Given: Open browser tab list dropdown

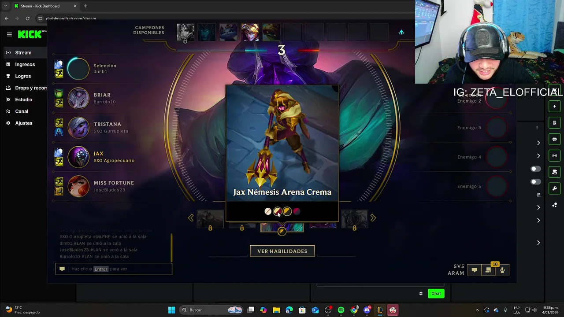Looking at the screenshot, I should pos(5,6).
